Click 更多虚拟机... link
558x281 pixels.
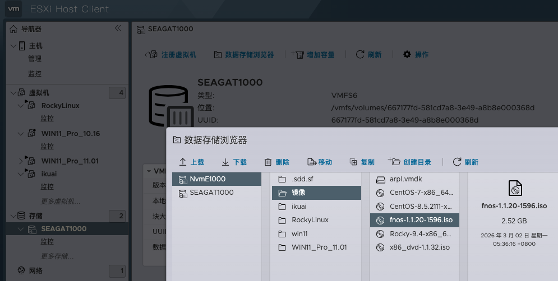pos(60,202)
